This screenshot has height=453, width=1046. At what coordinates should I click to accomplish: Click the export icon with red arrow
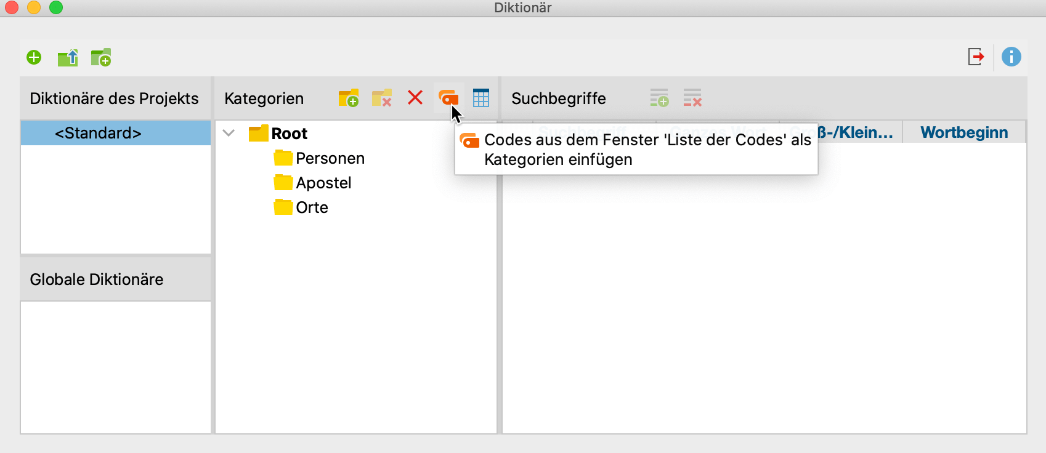coord(976,57)
